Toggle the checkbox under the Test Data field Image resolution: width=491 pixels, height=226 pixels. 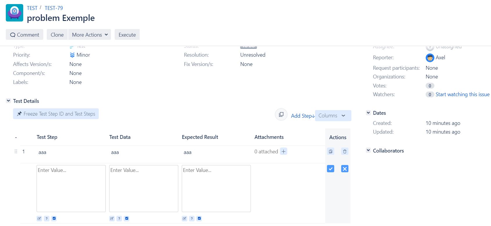127,218
